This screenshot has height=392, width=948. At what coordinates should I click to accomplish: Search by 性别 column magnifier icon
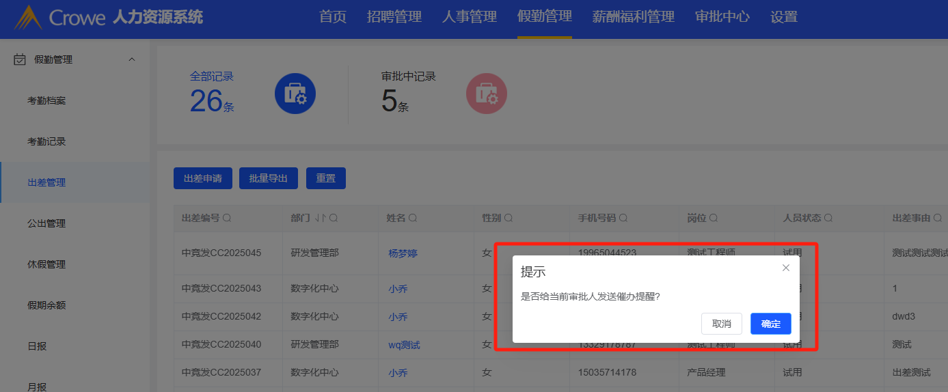[509, 218]
